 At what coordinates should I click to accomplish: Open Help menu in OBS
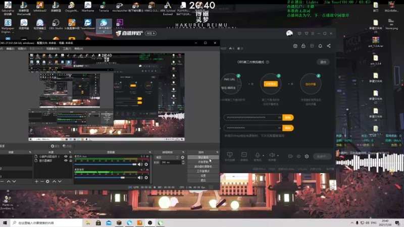click(79, 48)
